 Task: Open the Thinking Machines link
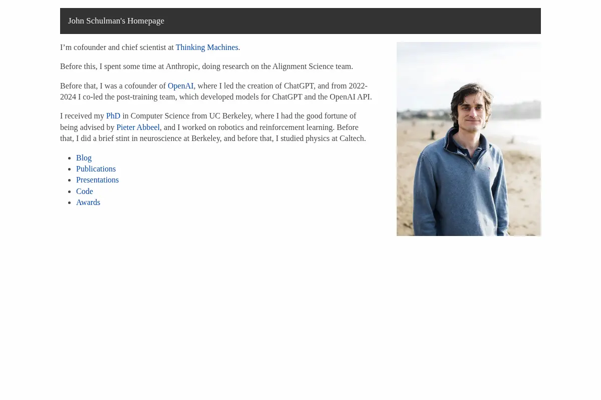[207, 47]
